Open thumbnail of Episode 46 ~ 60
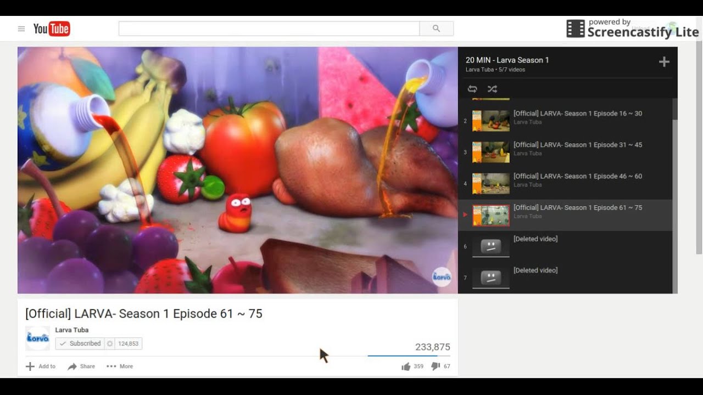Image resolution: width=703 pixels, height=395 pixels. point(491,184)
